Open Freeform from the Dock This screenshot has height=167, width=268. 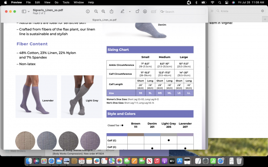[96, 161]
